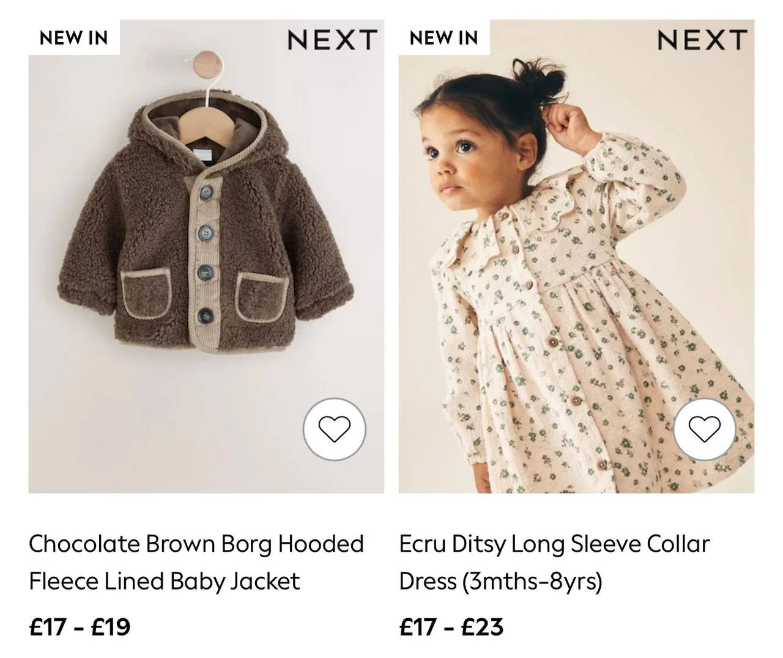The image size is (783, 658).
Task: Select 'Fleece Lined Baby Jacket' text line
Action: 165,581
